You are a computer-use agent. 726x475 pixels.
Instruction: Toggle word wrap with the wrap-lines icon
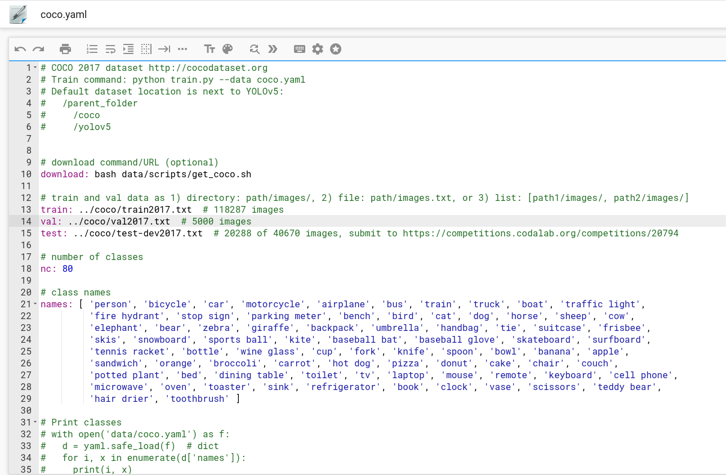point(110,49)
